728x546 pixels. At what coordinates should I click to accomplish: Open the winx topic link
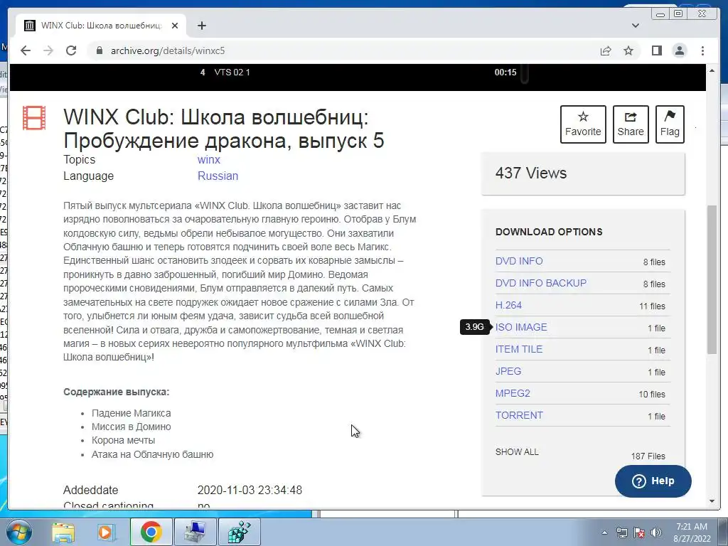[x=208, y=160]
